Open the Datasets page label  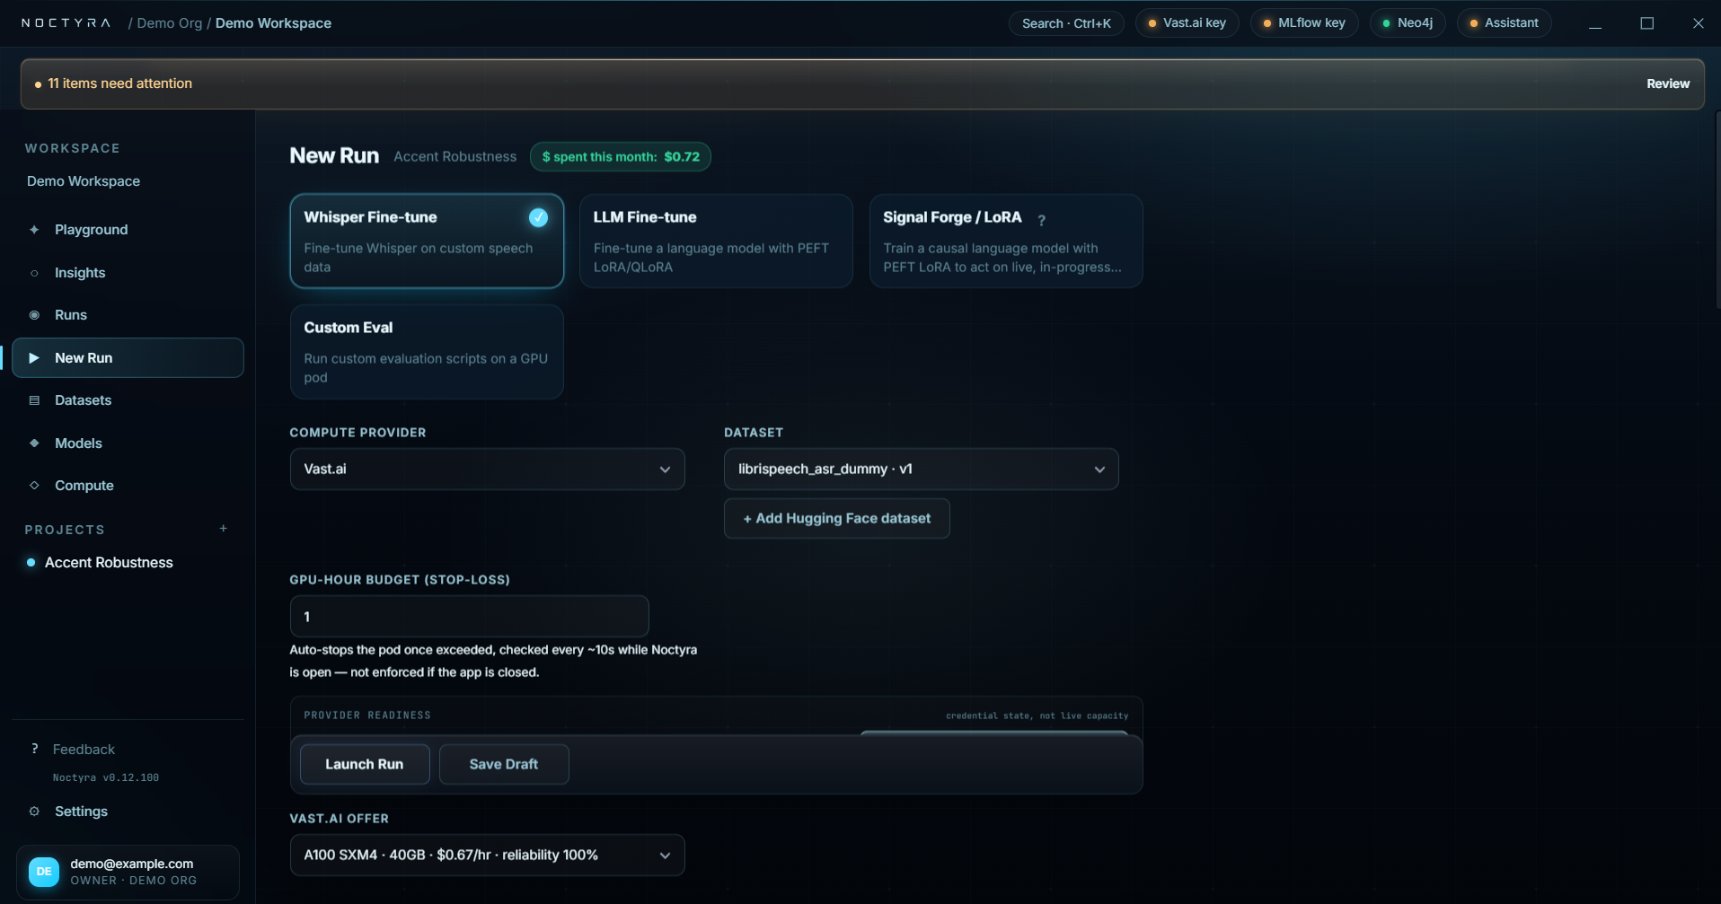(x=83, y=400)
